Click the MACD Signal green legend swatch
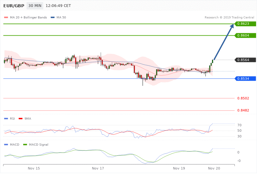The image size is (257, 174). click(25, 144)
